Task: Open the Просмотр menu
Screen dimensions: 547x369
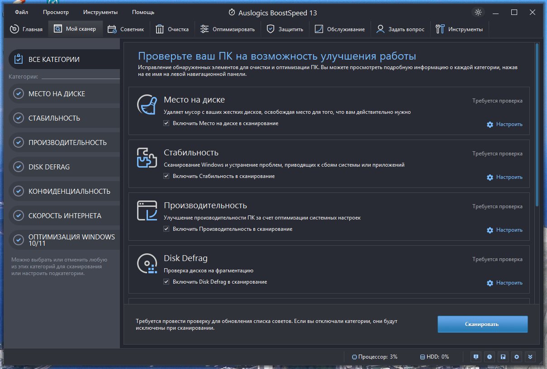Action: (56, 12)
